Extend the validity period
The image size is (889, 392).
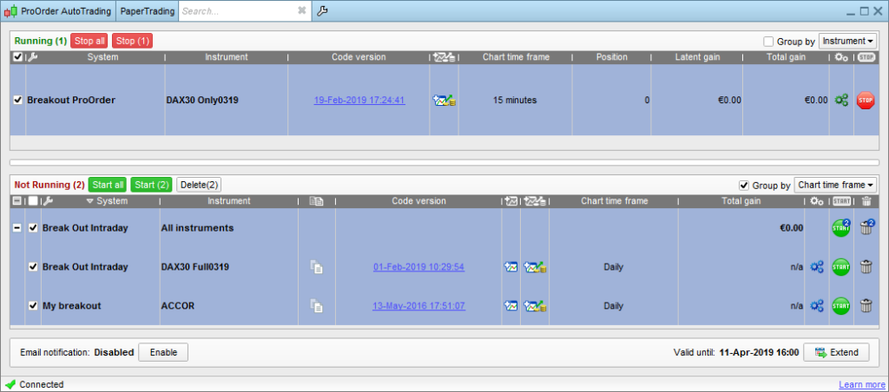pyautogui.click(x=836, y=352)
